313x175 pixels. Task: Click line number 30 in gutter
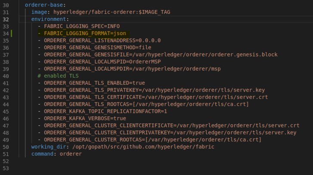pos(6,5)
